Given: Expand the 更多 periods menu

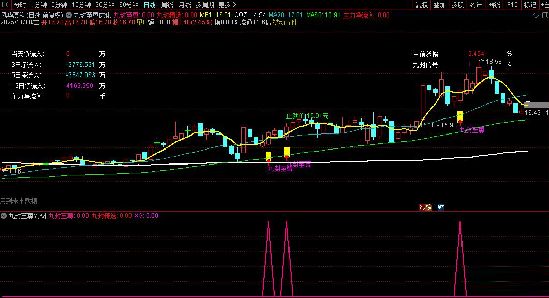Looking at the screenshot, I should [x=227, y=5].
